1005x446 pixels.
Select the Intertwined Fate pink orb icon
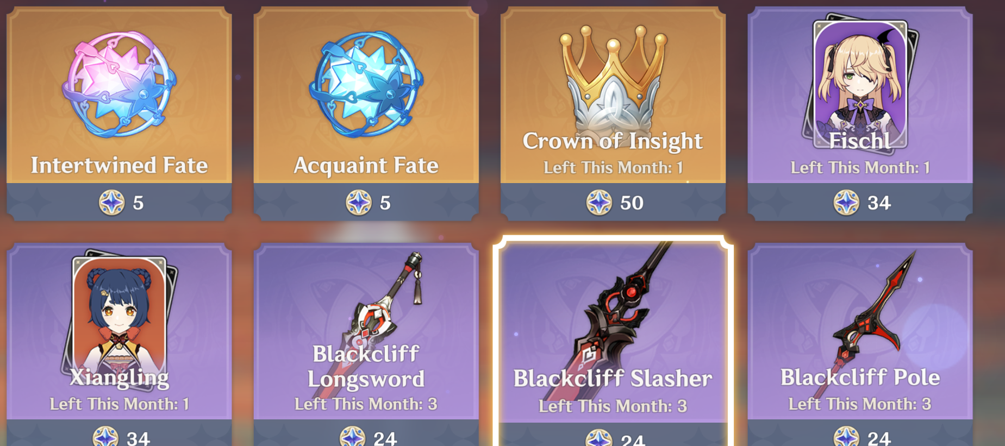tap(119, 84)
